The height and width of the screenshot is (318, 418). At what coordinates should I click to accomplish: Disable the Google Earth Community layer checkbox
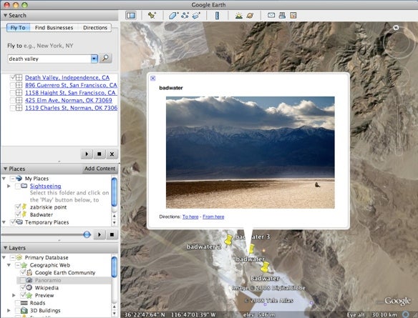point(23,272)
